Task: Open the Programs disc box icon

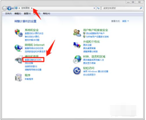Action: pos(19,77)
